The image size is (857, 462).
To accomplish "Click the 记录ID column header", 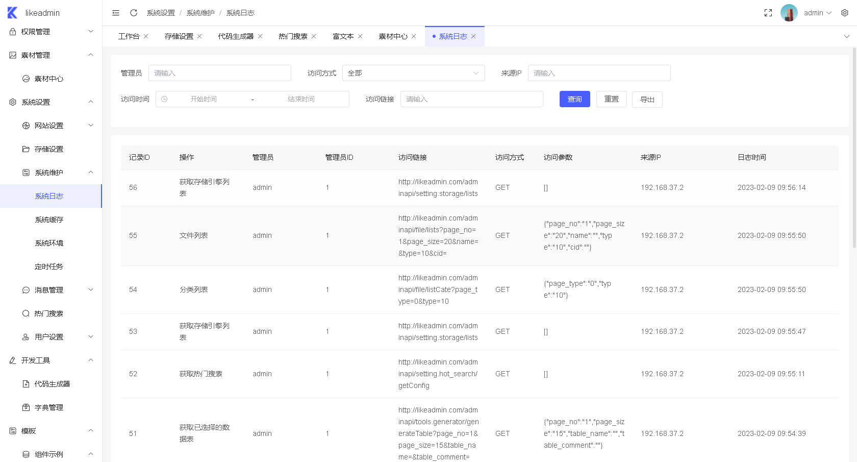I will (x=139, y=157).
